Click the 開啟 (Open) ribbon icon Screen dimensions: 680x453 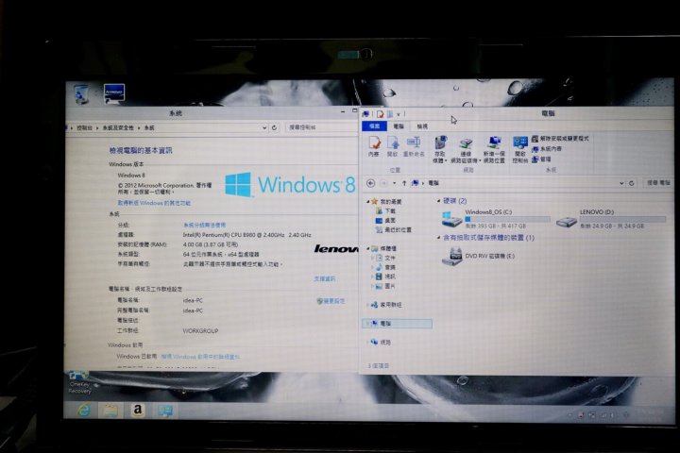pyautogui.click(x=393, y=146)
